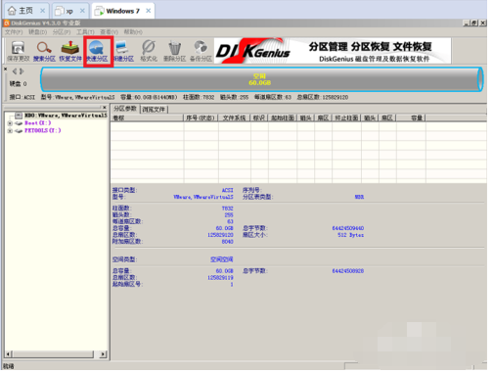
Task: Click the 新建分区 new partition icon
Action: [123, 51]
